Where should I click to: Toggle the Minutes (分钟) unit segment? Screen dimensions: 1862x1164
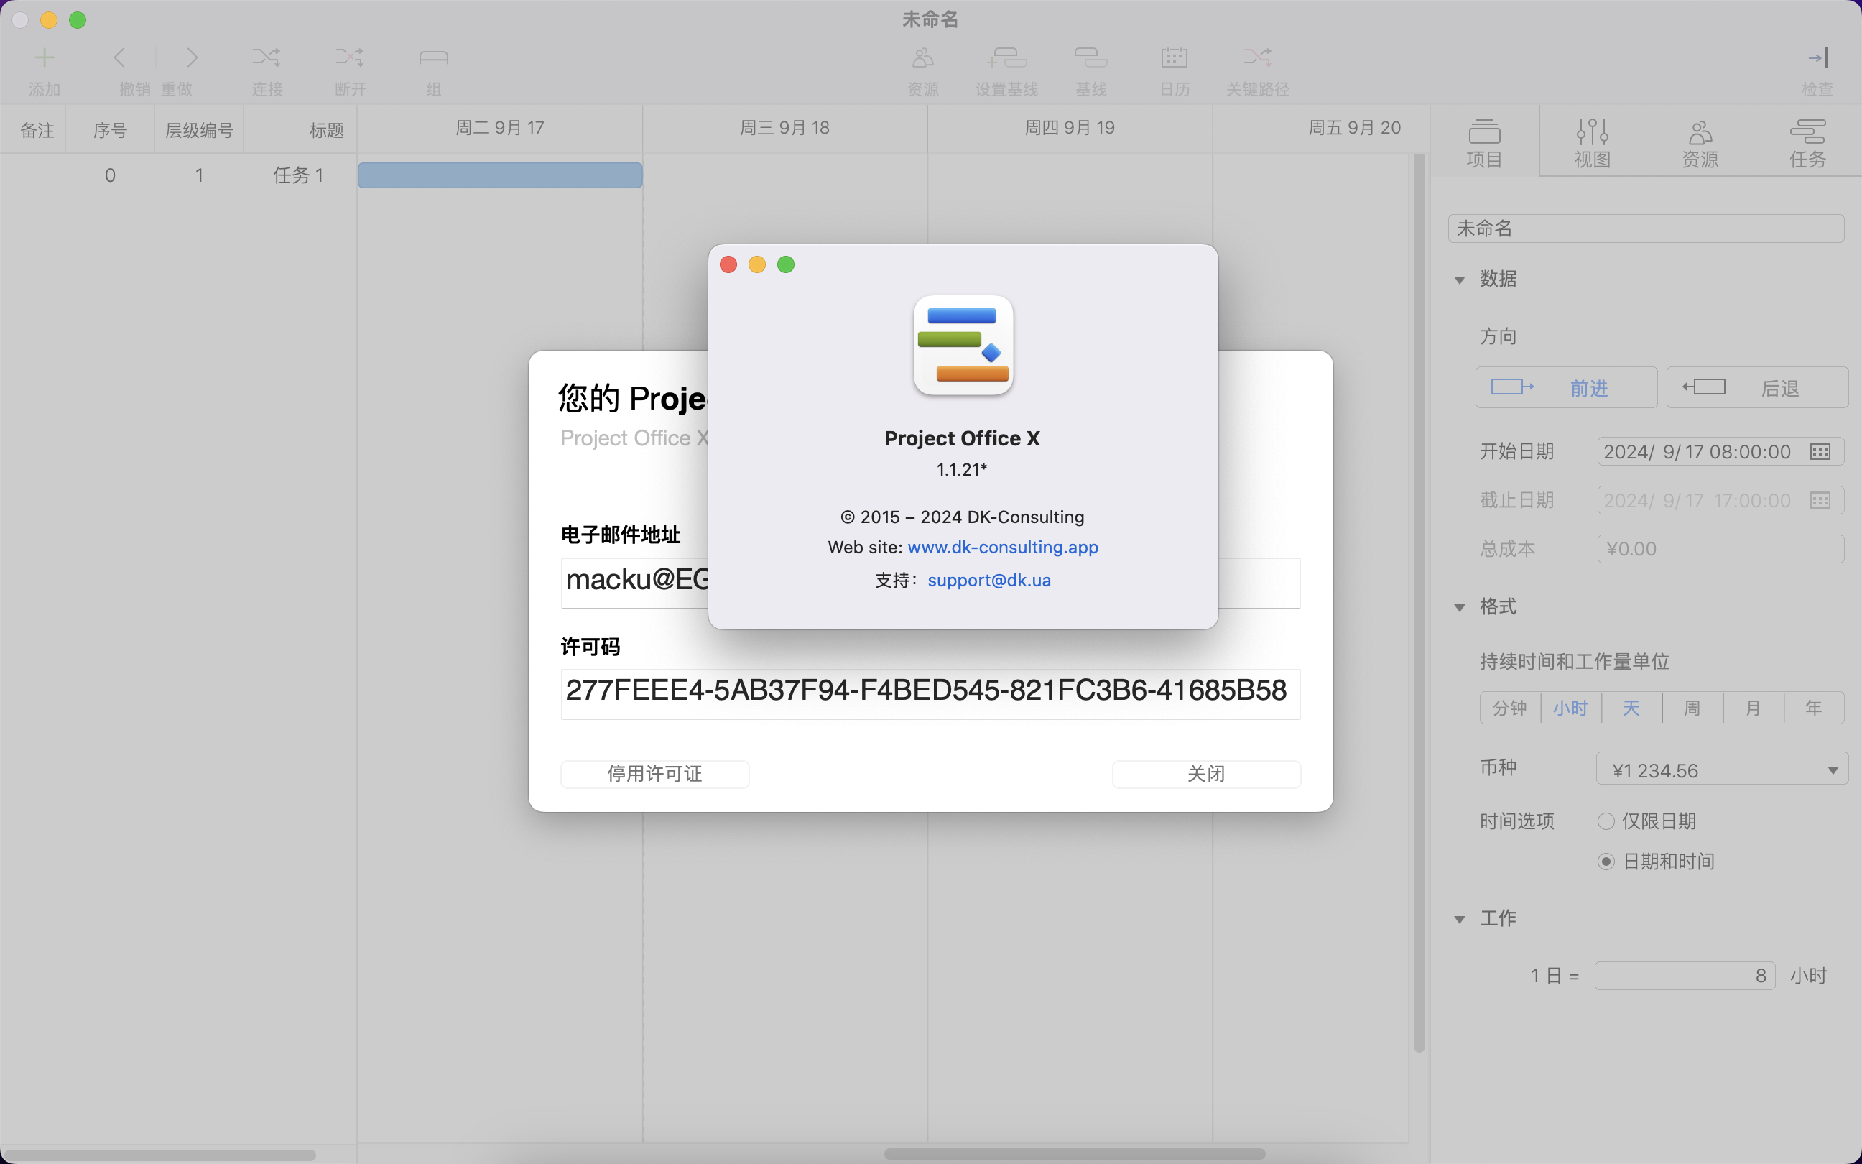pos(1509,708)
